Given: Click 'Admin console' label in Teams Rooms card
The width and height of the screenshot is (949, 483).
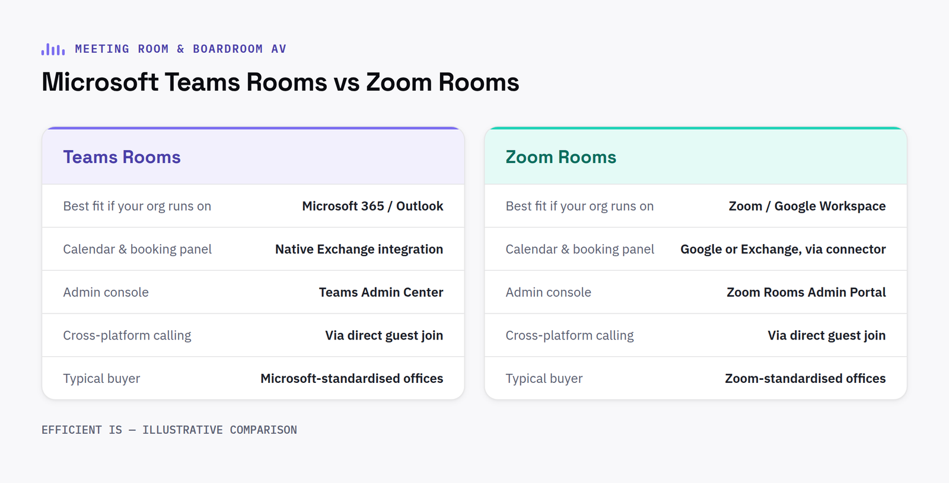Looking at the screenshot, I should (x=106, y=292).
